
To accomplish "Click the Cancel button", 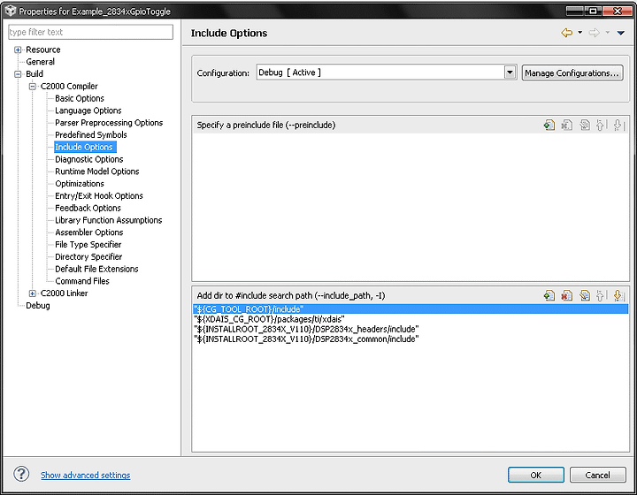I will coord(597,475).
